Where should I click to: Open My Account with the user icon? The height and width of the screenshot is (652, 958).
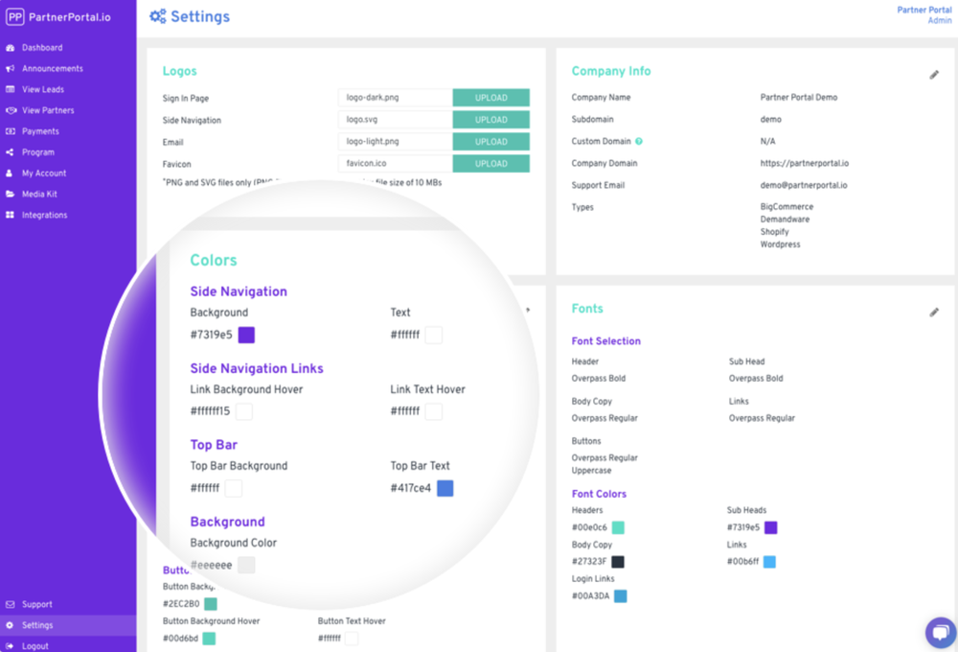tap(11, 173)
